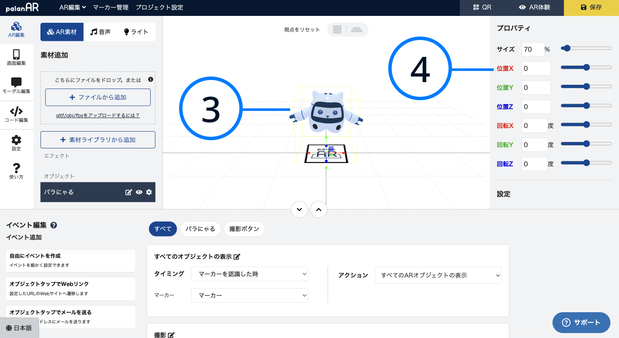Open パラにゃる object gear settings
The width and height of the screenshot is (619, 338).
[x=149, y=192]
